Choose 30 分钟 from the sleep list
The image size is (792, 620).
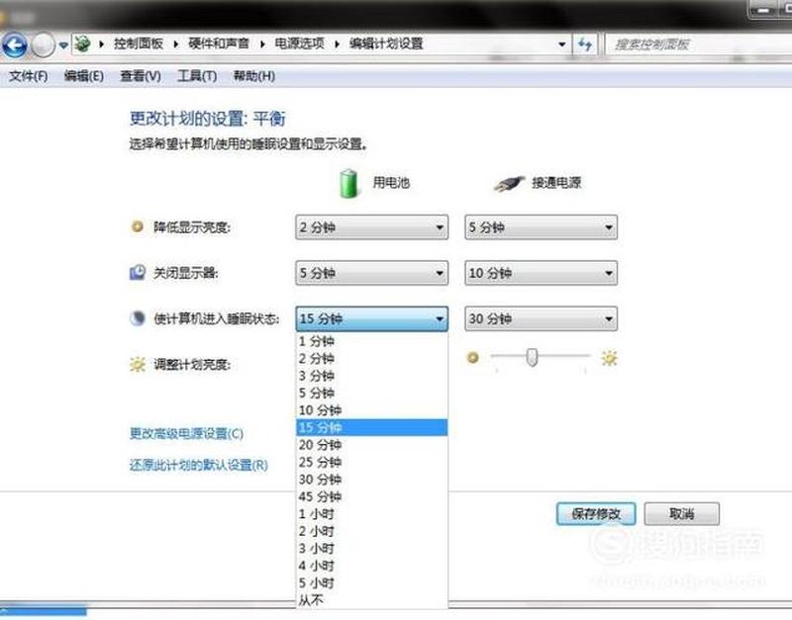tap(372, 480)
